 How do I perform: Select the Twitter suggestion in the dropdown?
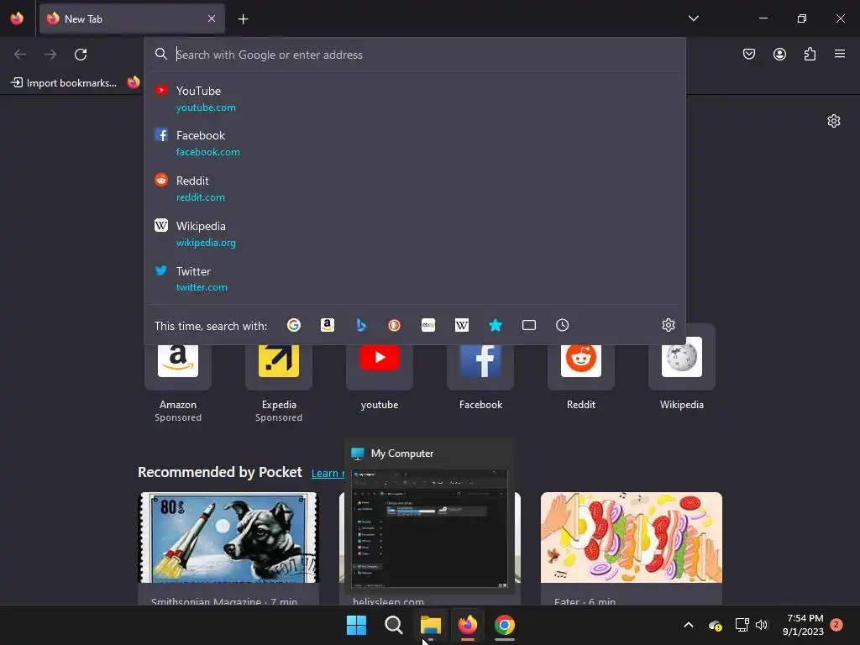(415, 279)
